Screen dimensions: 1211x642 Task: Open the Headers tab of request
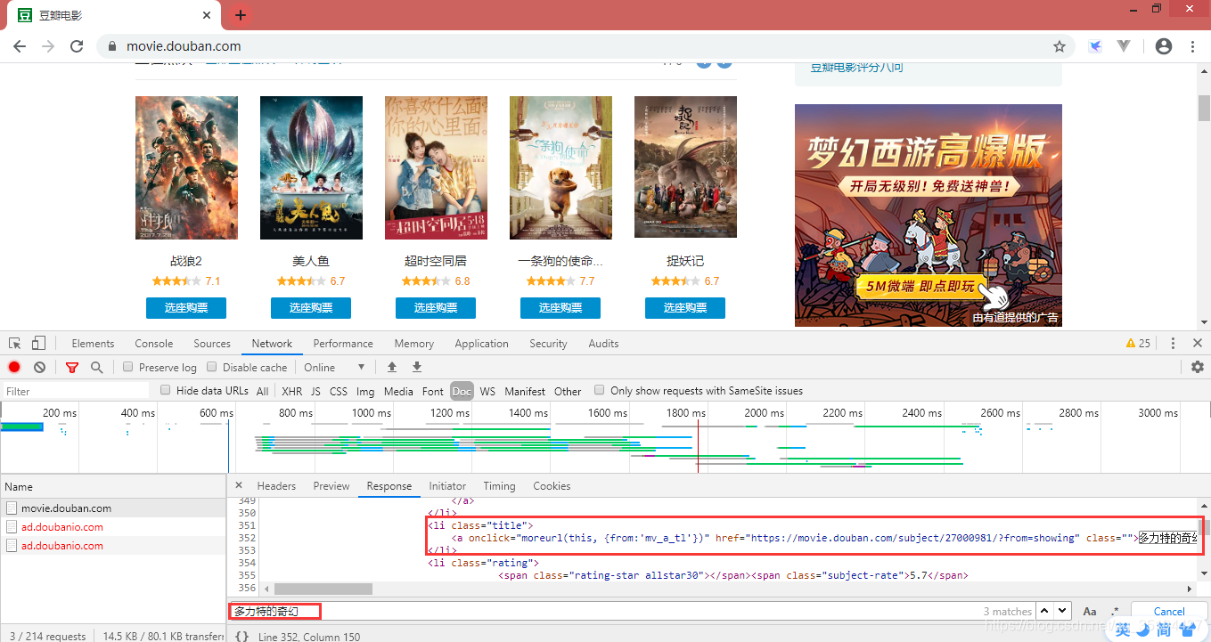pyautogui.click(x=276, y=486)
